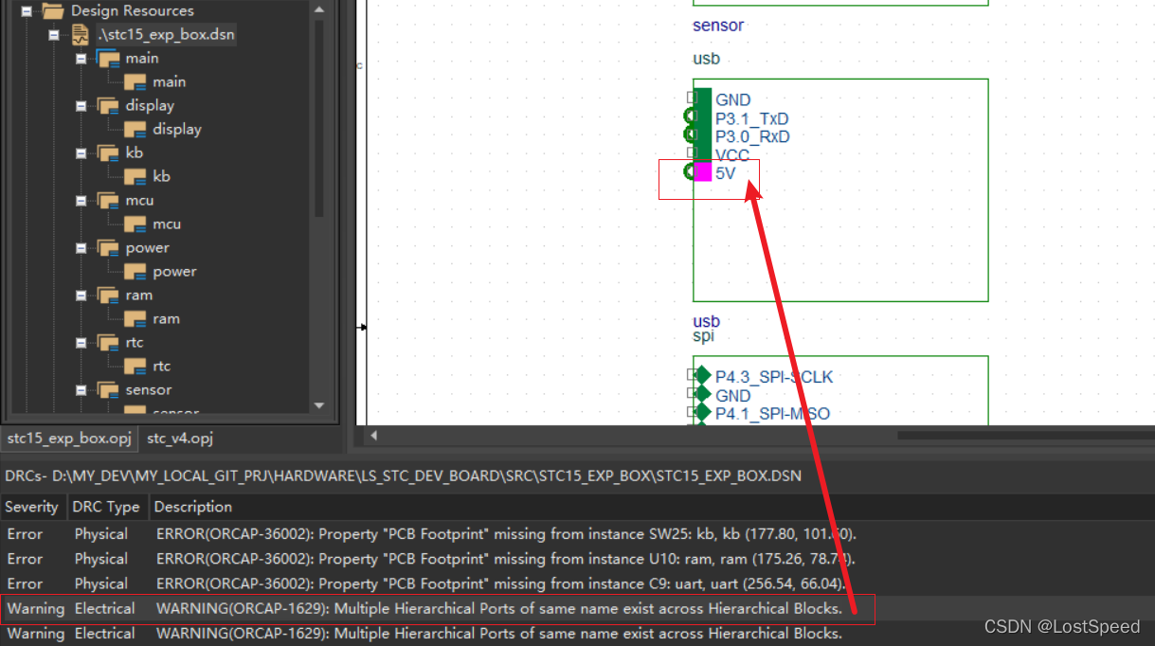This screenshot has width=1155, height=646.
Task: Click the child display page icon
Action: click(x=136, y=130)
